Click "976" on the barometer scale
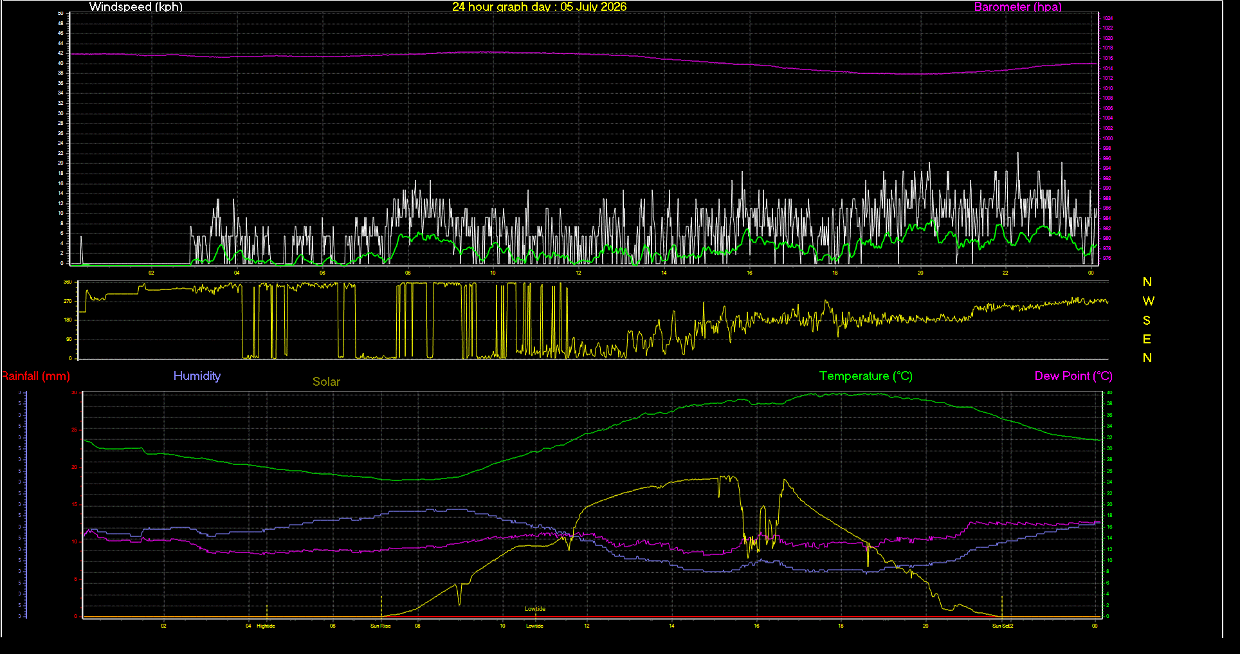 click(1107, 258)
